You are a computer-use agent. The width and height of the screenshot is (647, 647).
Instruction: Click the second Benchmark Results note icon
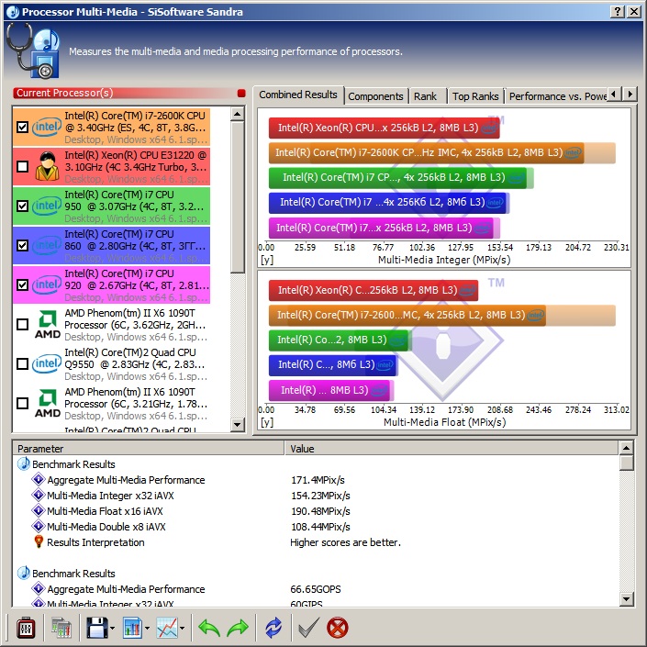pos(24,574)
